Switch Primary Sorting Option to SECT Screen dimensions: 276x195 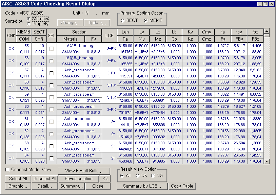click(122, 20)
